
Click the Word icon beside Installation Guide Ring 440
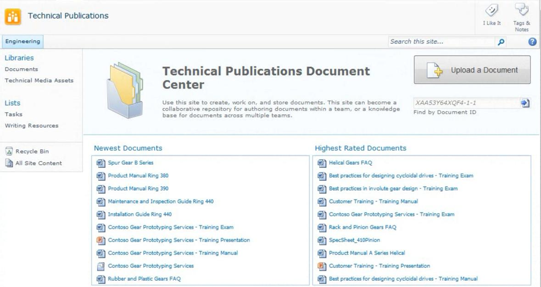101,215
